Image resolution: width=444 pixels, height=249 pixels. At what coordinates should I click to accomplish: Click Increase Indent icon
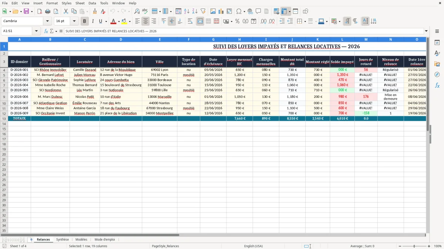pyautogui.click(x=282, y=21)
